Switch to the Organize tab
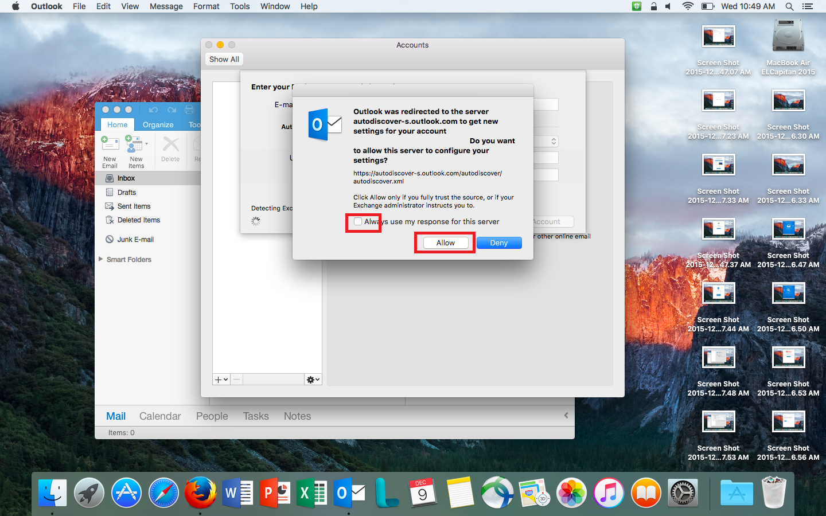 (158, 124)
